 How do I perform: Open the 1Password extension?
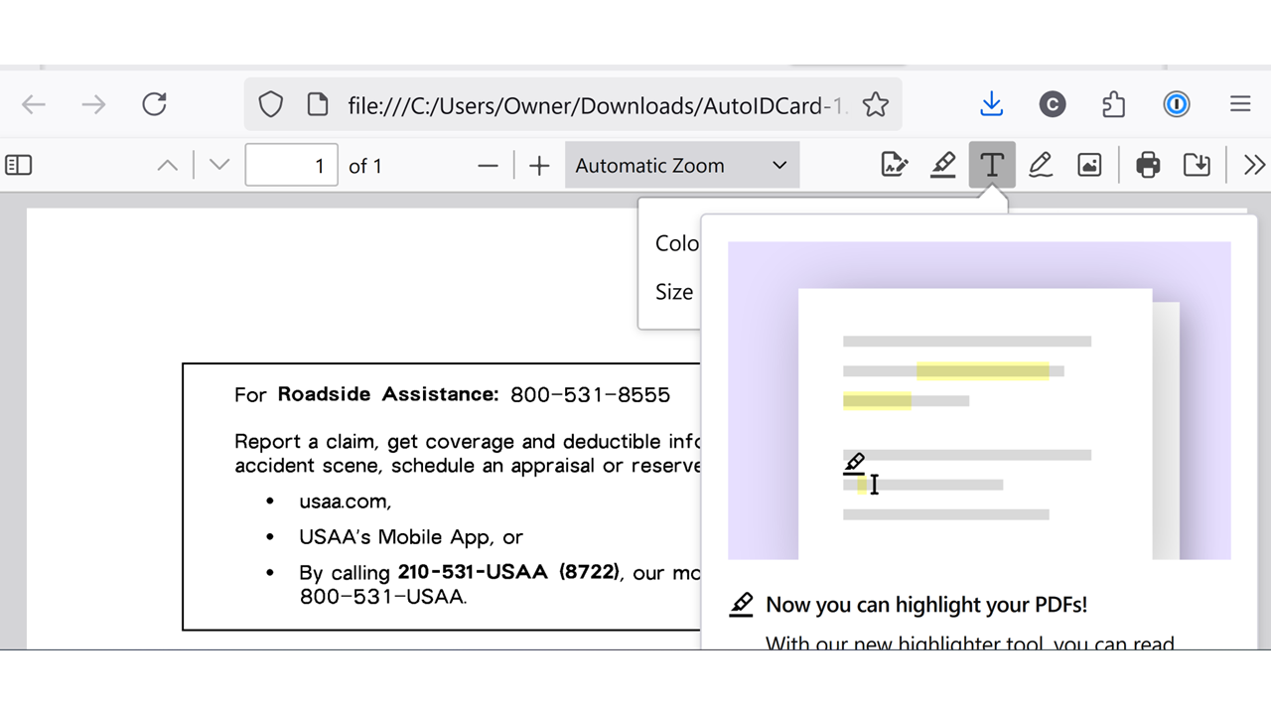[x=1177, y=104]
